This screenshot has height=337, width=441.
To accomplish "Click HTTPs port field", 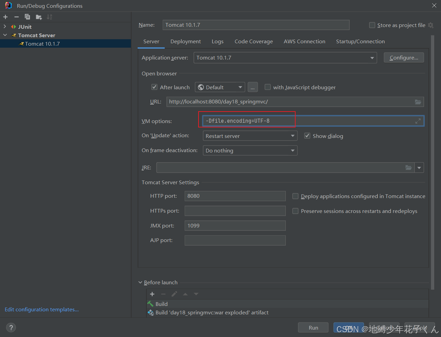I will click(235, 211).
